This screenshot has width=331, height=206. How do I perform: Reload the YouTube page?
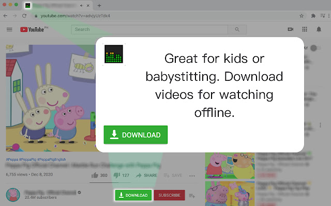tap(24, 16)
